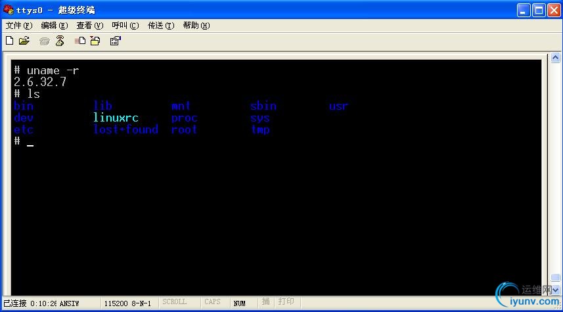Click the 'linuxrc' entry in the terminal
The height and width of the screenshot is (312, 563).
pos(116,118)
